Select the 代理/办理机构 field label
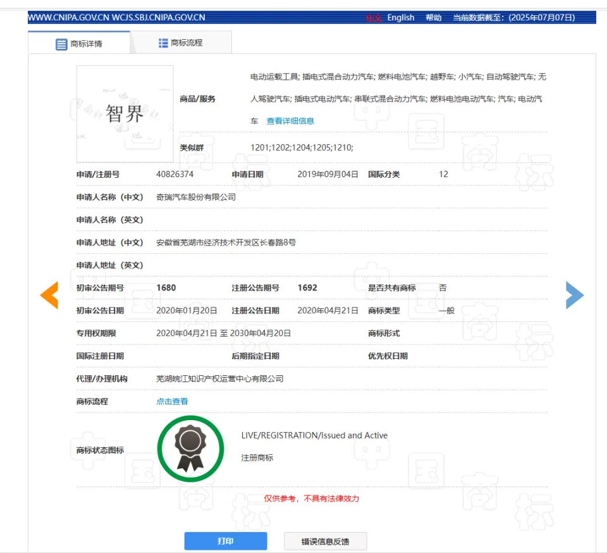 102,379
